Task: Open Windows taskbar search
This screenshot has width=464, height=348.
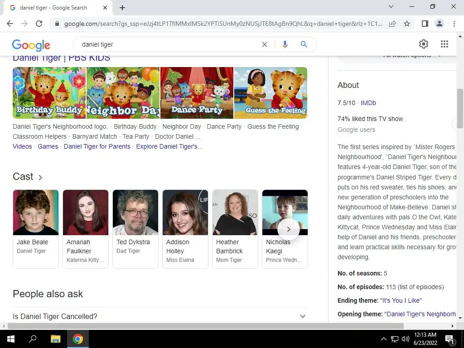Action: 33,339
